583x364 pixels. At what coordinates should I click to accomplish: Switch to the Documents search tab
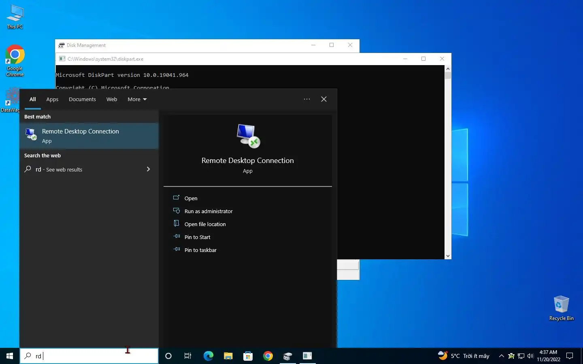(82, 99)
